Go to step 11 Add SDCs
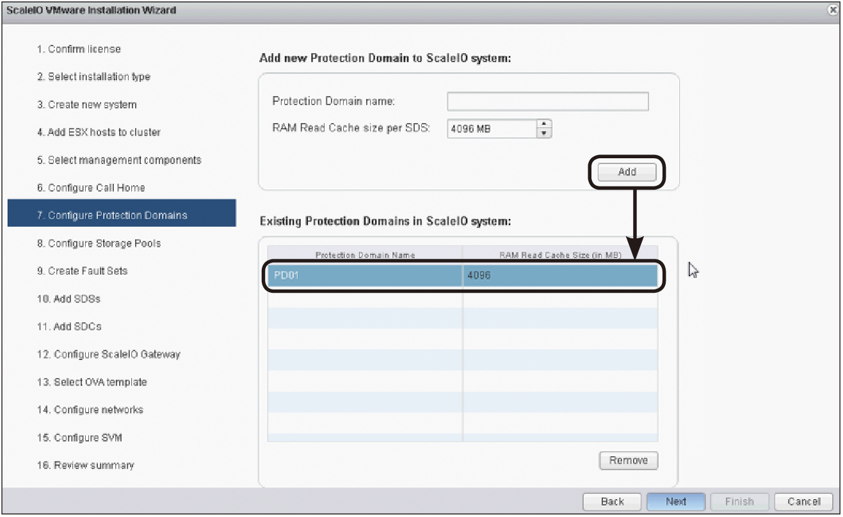Viewport: 843px width, 517px height. (x=68, y=327)
